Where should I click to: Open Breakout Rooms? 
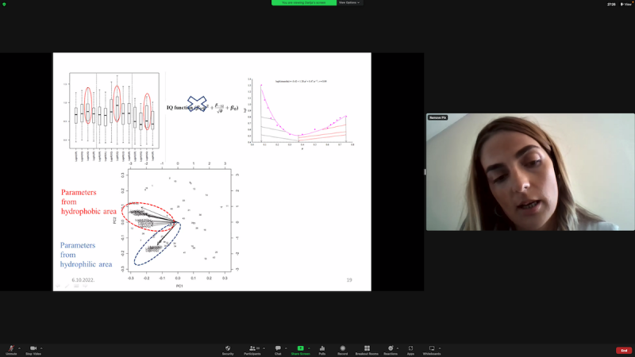367,349
